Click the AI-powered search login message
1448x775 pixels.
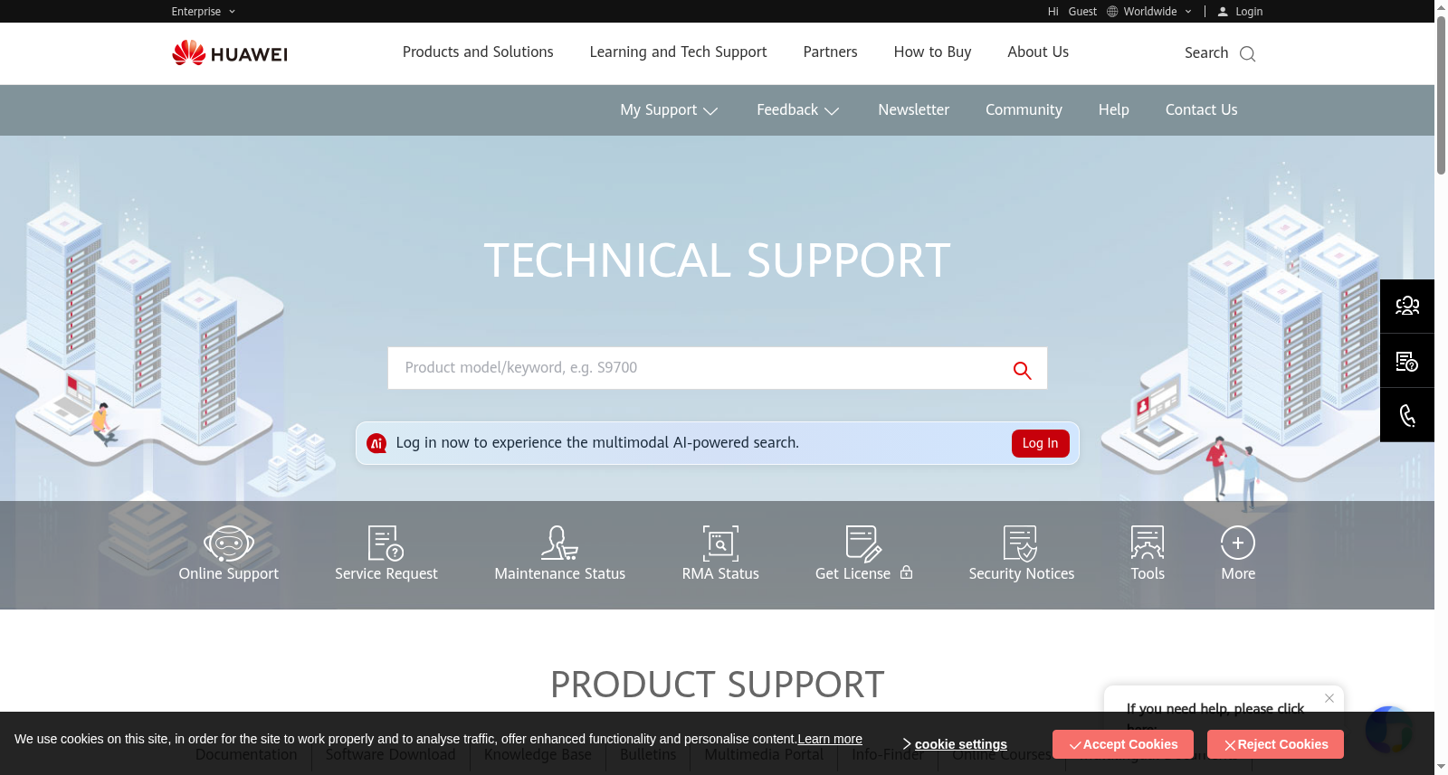point(597,443)
